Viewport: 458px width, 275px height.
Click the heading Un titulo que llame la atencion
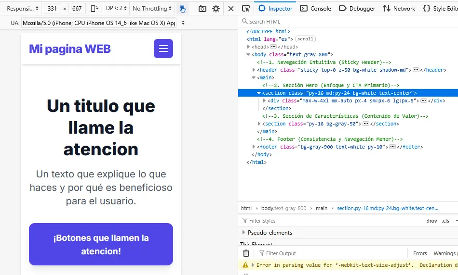pos(101,127)
